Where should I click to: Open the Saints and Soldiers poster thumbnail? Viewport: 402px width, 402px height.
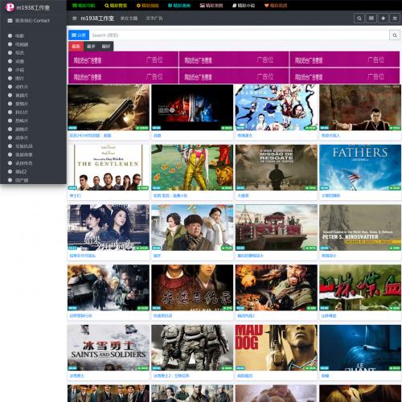(x=109, y=347)
